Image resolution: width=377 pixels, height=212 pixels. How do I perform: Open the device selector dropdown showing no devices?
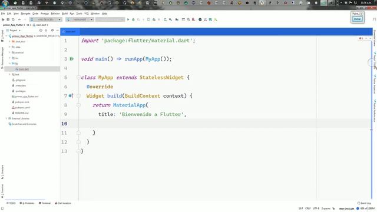pos(46,19)
